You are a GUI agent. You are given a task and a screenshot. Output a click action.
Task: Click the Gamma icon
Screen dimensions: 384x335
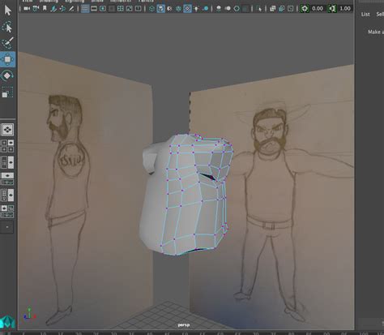tap(332, 9)
